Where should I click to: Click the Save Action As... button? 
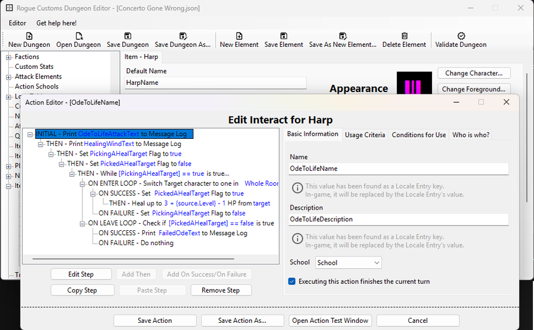tap(242, 321)
